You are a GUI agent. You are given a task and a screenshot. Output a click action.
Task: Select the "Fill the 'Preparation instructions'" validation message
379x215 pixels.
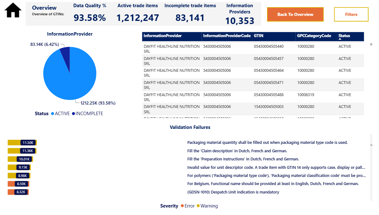click(243, 159)
